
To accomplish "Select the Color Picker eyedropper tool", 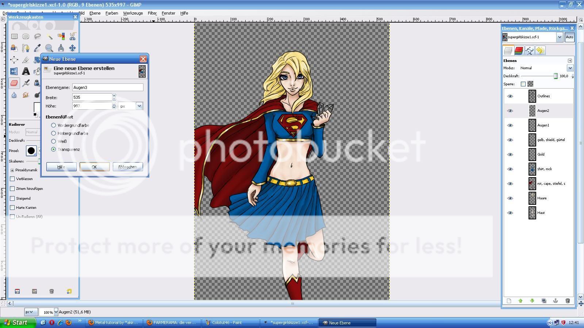I will (x=37, y=48).
